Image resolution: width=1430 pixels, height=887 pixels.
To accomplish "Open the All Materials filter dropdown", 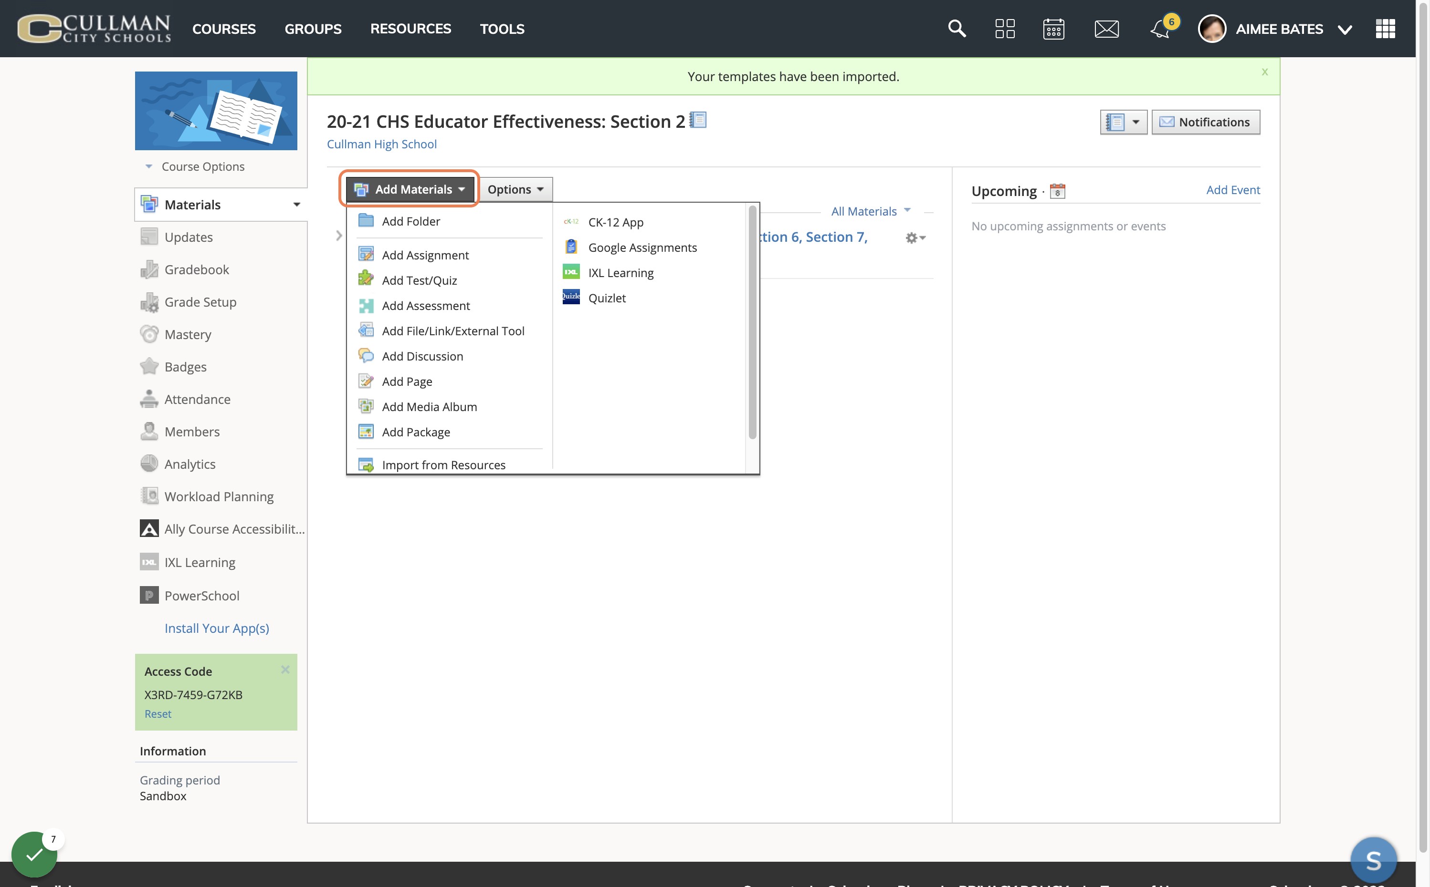I will (x=871, y=211).
